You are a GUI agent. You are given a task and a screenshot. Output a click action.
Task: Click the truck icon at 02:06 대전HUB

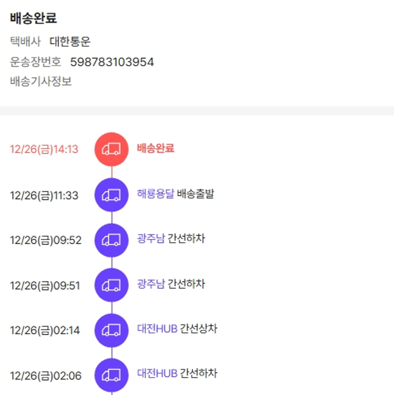click(111, 375)
